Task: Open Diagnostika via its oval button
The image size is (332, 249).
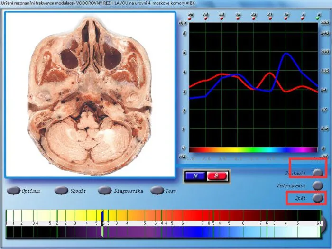Action: click(105, 190)
